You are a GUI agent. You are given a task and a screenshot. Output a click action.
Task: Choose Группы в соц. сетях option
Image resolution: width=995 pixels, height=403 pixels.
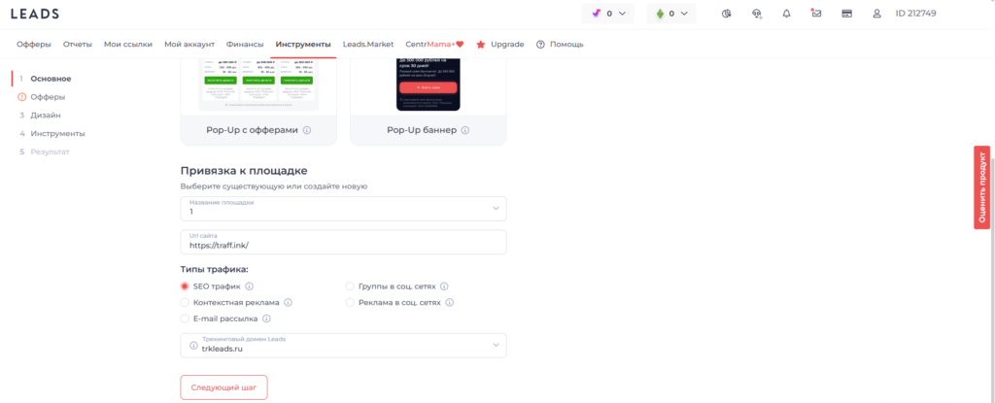pos(351,286)
